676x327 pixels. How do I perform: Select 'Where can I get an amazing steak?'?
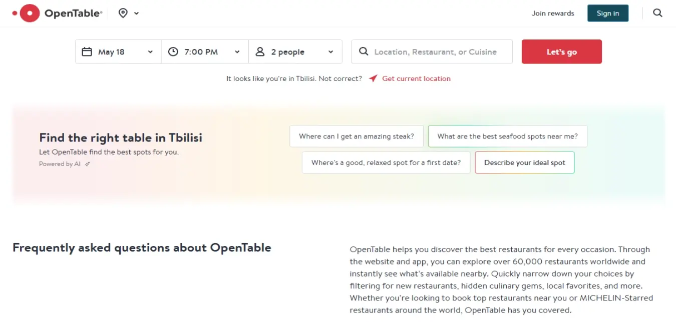[x=357, y=136]
